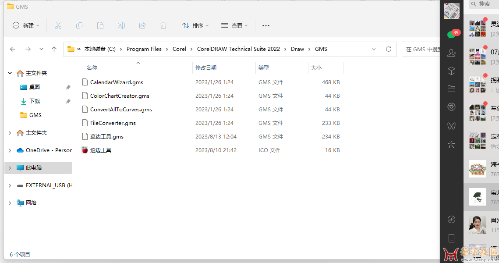The height and width of the screenshot is (263, 499).
Task: Refresh the GMS folder view
Action: [x=389, y=49]
